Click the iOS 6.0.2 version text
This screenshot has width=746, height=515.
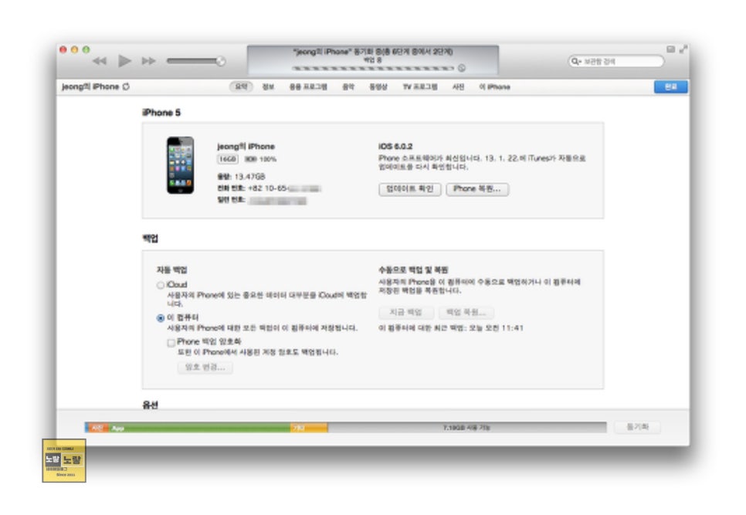(x=395, y=146)
